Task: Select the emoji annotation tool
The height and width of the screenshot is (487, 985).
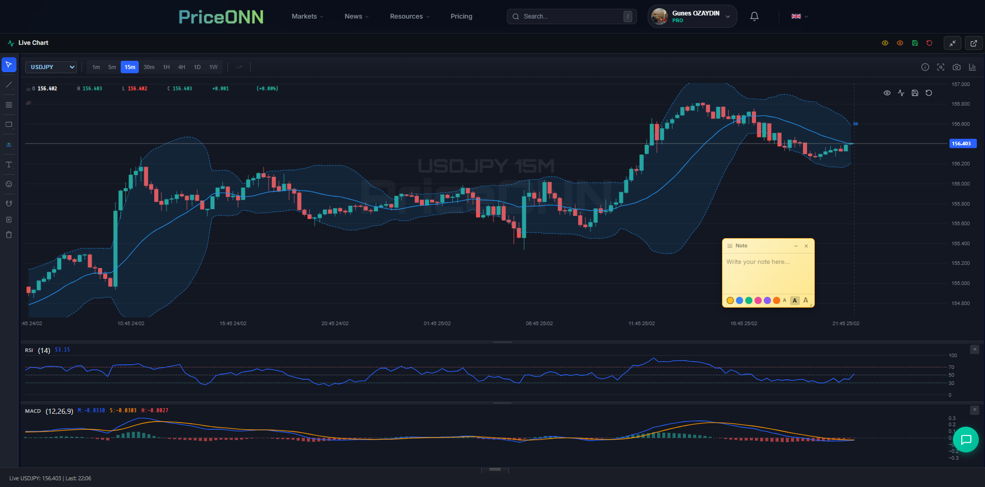Action: coord(8,183)
